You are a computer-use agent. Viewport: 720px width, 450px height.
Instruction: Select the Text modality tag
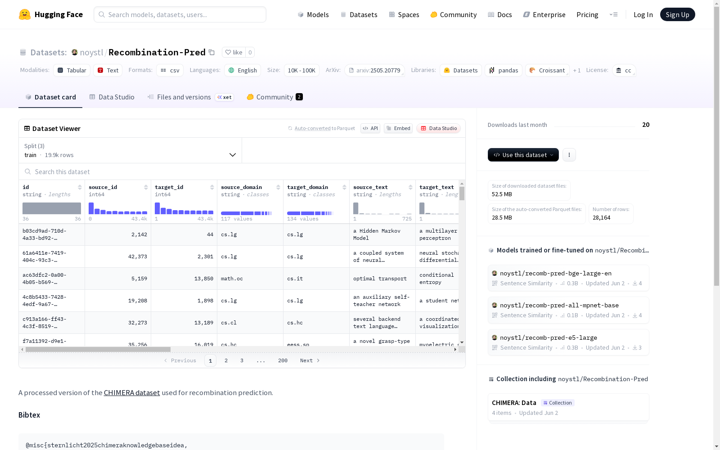click(x=108, y=70)
